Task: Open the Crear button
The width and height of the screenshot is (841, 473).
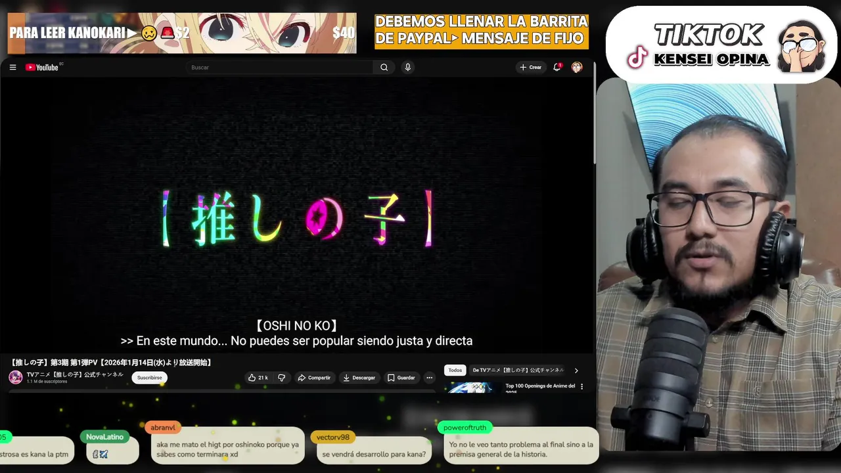Action: [x=531, y=67]
